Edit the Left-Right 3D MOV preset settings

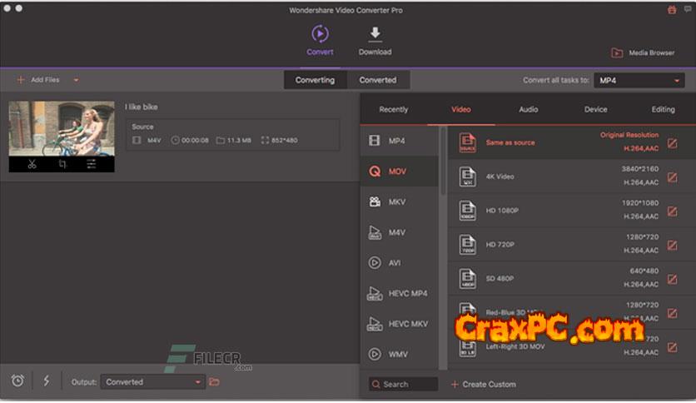coord(673,347)
